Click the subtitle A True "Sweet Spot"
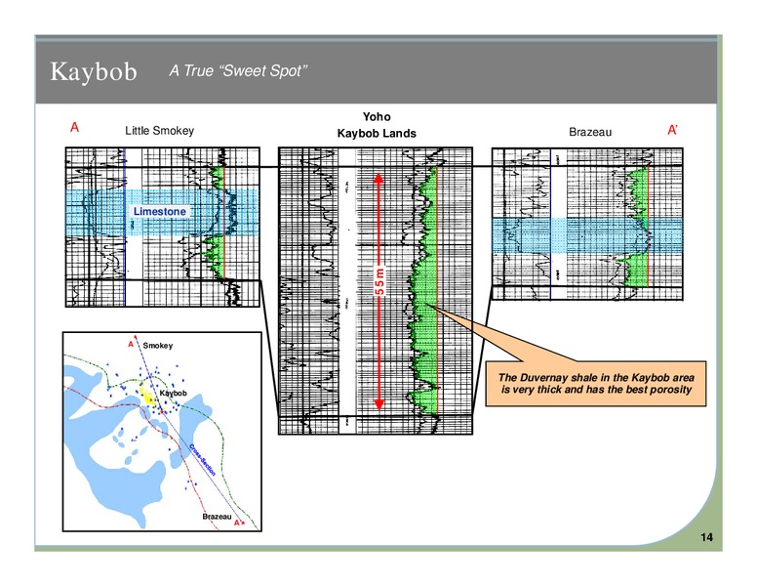 [x=238, y=71]
